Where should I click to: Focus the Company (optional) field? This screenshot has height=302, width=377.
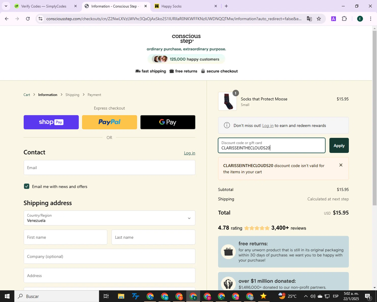[109, 256]
